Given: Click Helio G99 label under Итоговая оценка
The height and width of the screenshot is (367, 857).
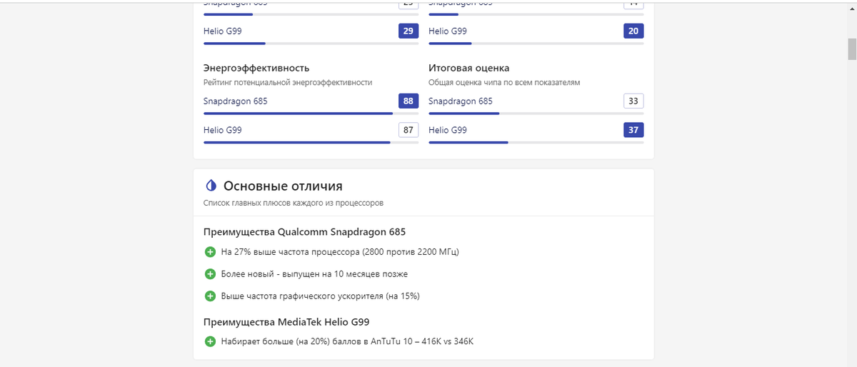Looking at the screenshot, I should pos(448,130).
